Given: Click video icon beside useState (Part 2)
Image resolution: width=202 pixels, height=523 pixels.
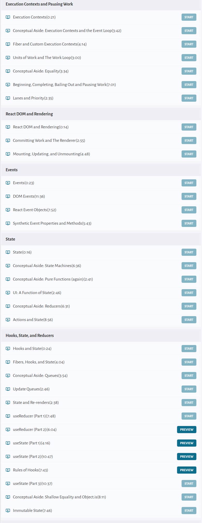Looking at the screenshot, I should 8,456.
